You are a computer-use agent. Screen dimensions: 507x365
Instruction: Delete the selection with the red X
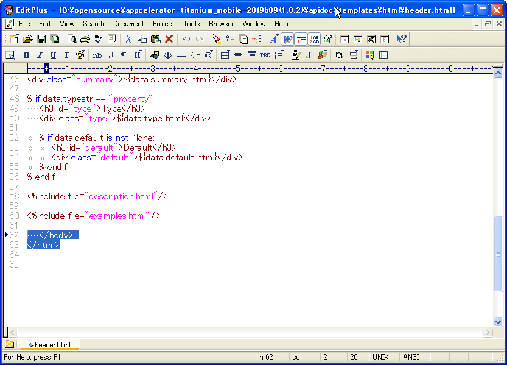click(x=169, y=39)
